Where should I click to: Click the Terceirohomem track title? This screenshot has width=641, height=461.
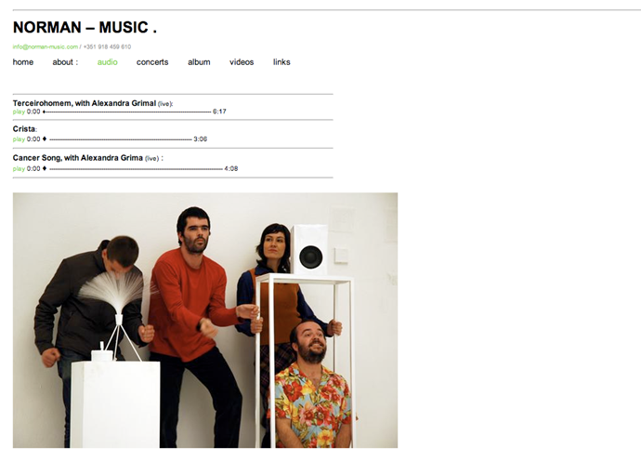pyautogui.click(x=85, y=103)
